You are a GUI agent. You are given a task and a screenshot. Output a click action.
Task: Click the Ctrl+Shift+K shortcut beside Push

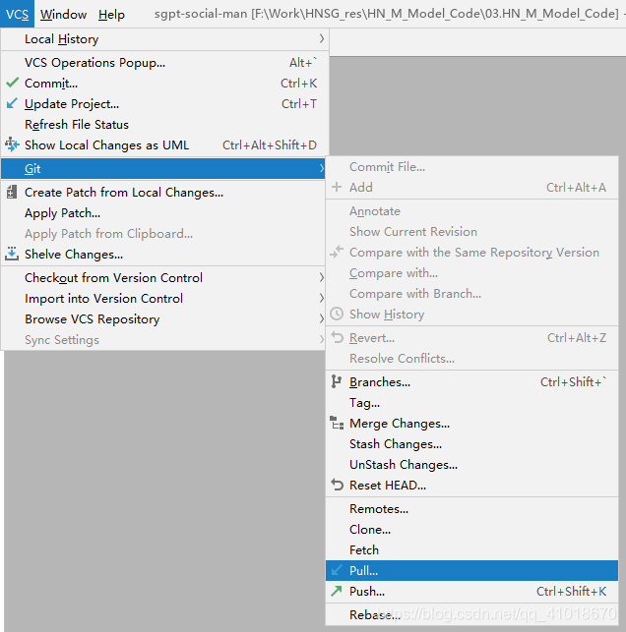pos(571,591)
